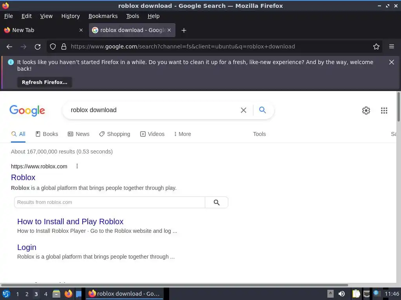401x300 pixels.
Task: Open the Roblox result title link
Action: (x=23, y=177)
